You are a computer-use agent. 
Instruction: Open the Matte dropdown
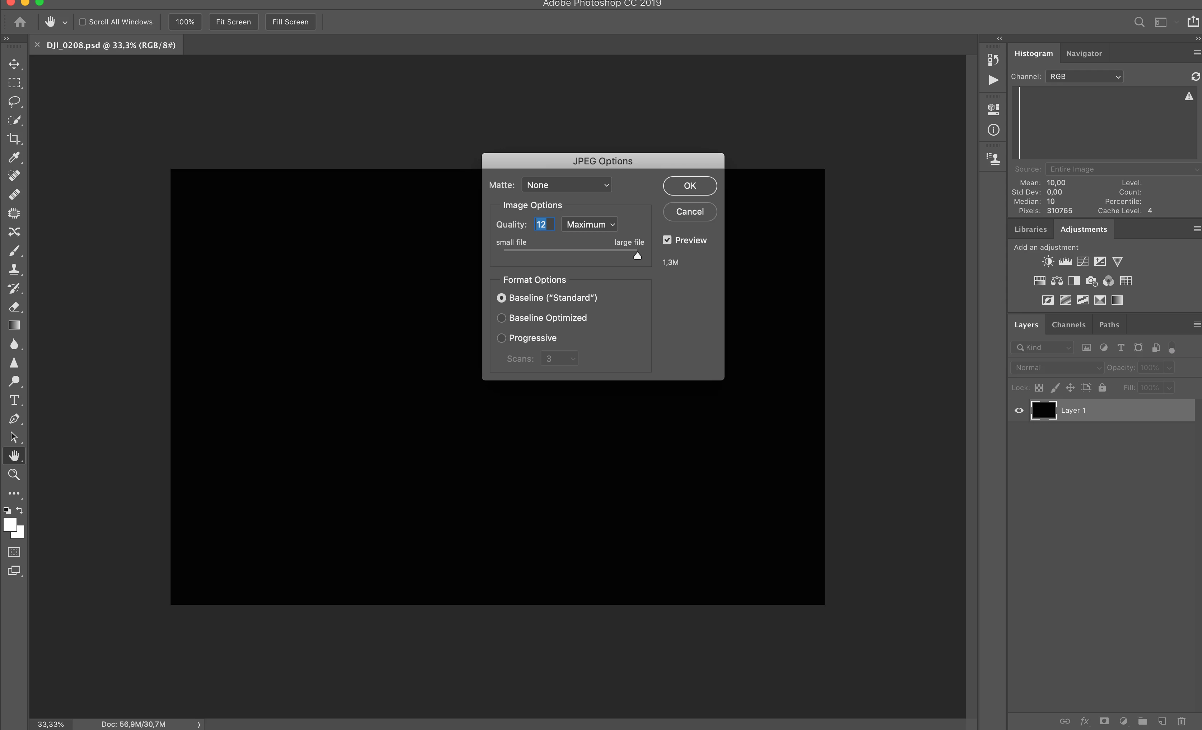point(567,185)
